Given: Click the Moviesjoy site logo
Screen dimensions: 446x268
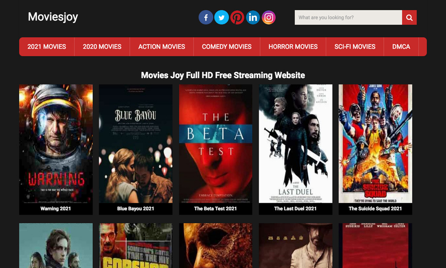Looking at the screenshot, I should pyautogui.click(x=53, y=17).
